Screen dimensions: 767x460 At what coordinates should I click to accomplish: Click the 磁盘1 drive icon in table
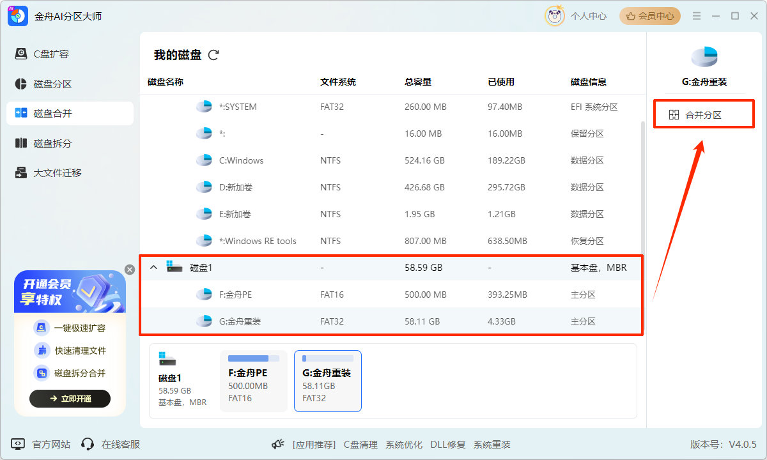click(x=174, y=267)
